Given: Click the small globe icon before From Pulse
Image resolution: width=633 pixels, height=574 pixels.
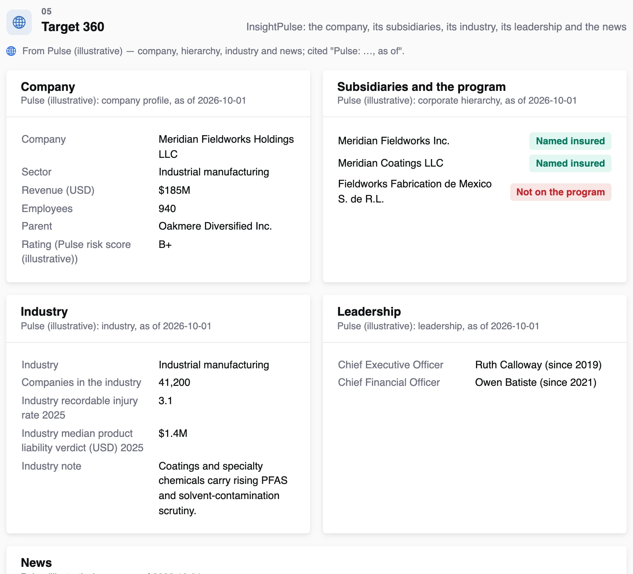Looking at the screenshot, I should point(11,51).
